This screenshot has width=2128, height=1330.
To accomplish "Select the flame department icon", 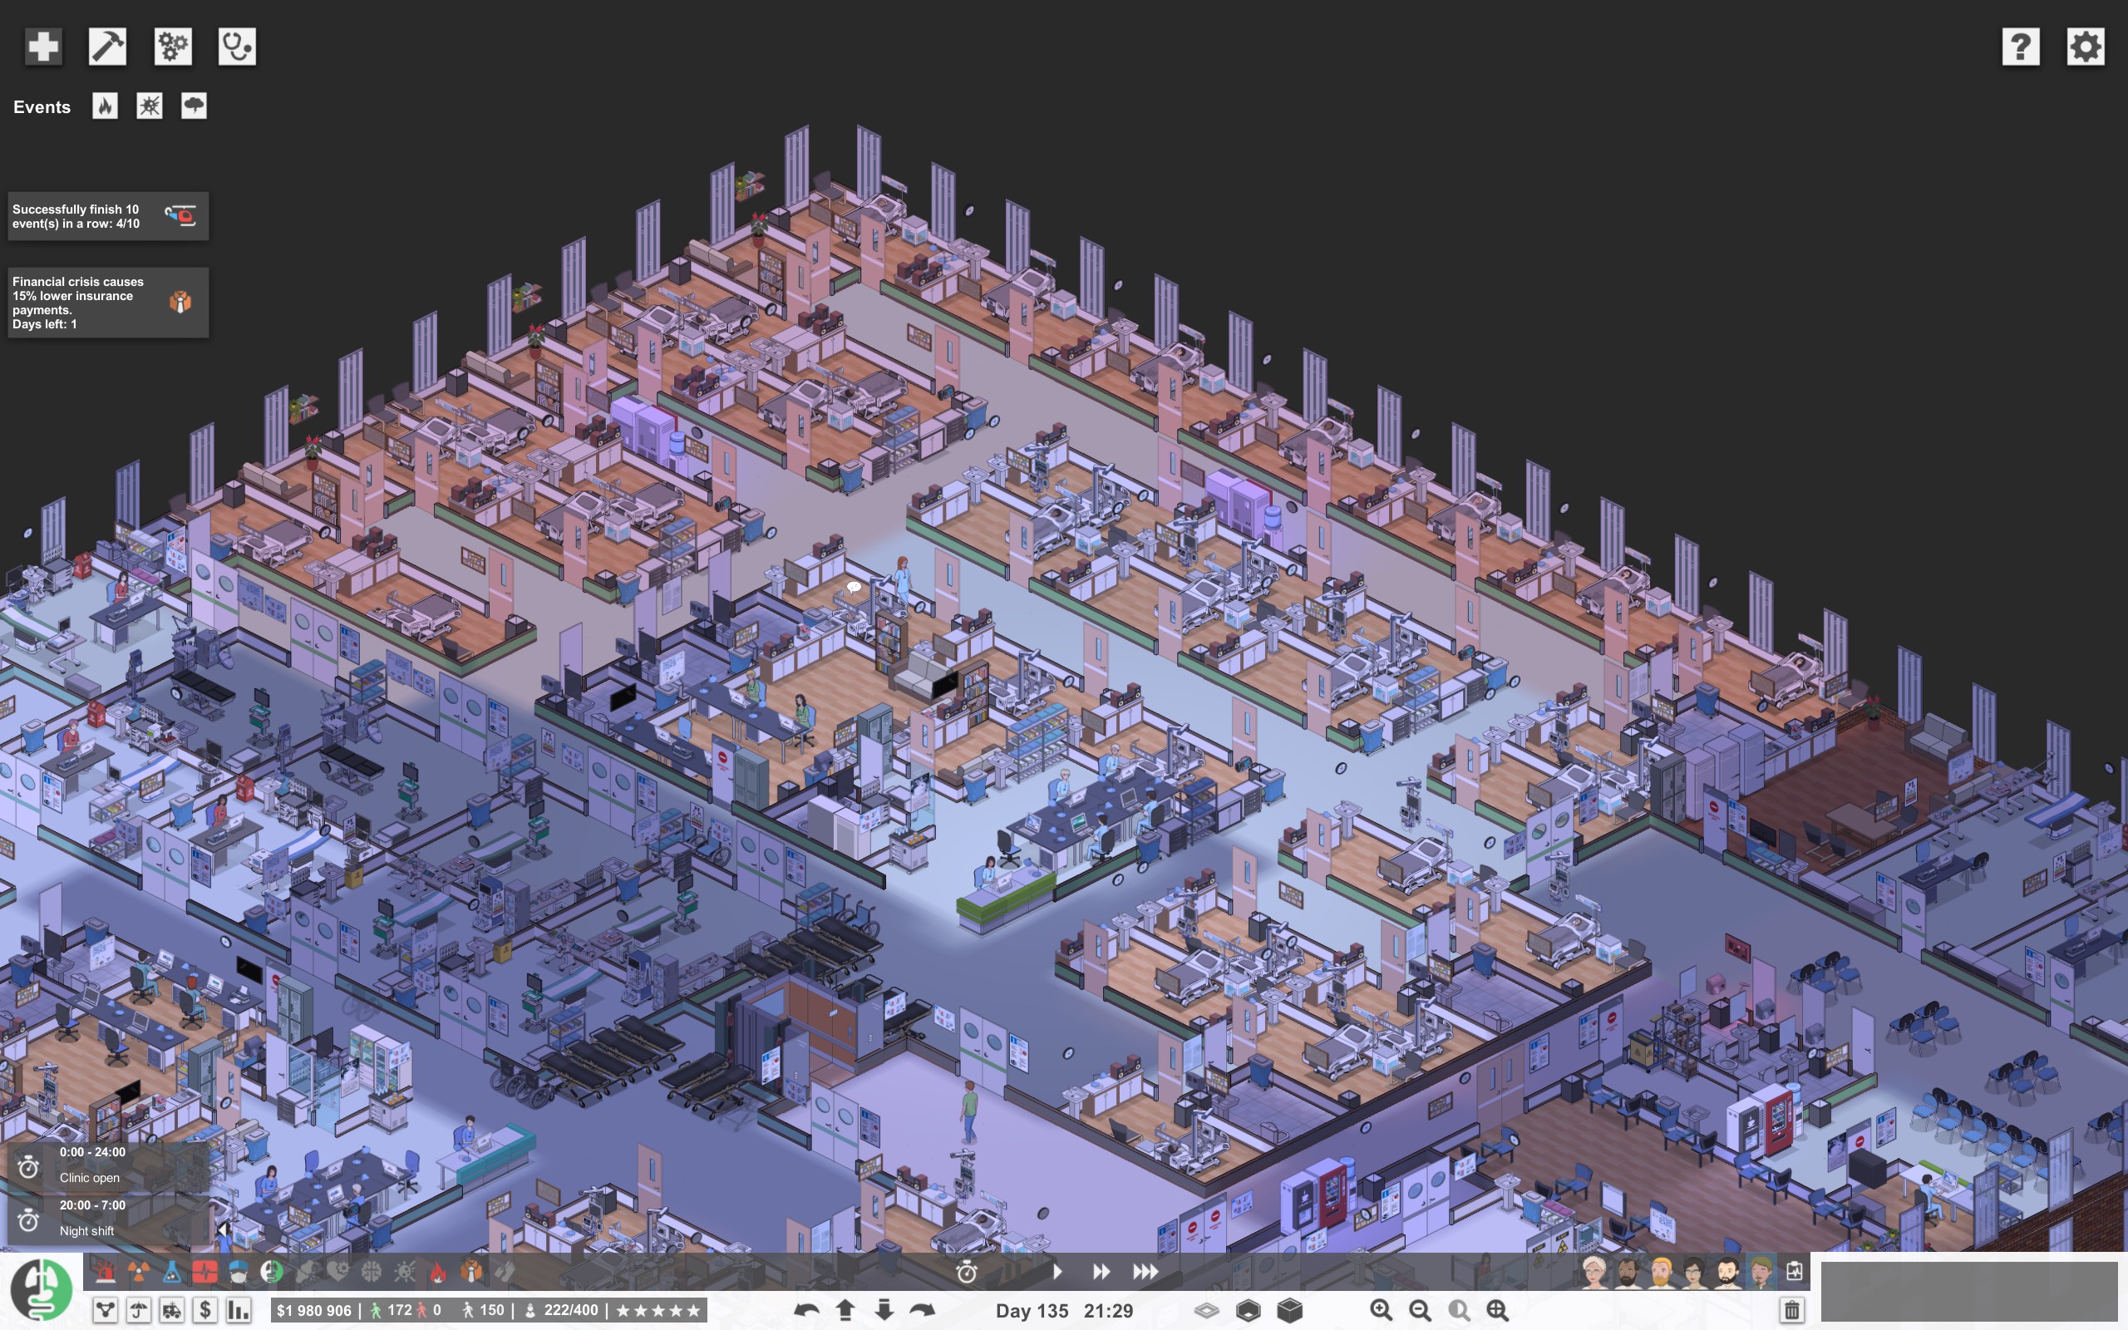I will [x=438, y=1271].
